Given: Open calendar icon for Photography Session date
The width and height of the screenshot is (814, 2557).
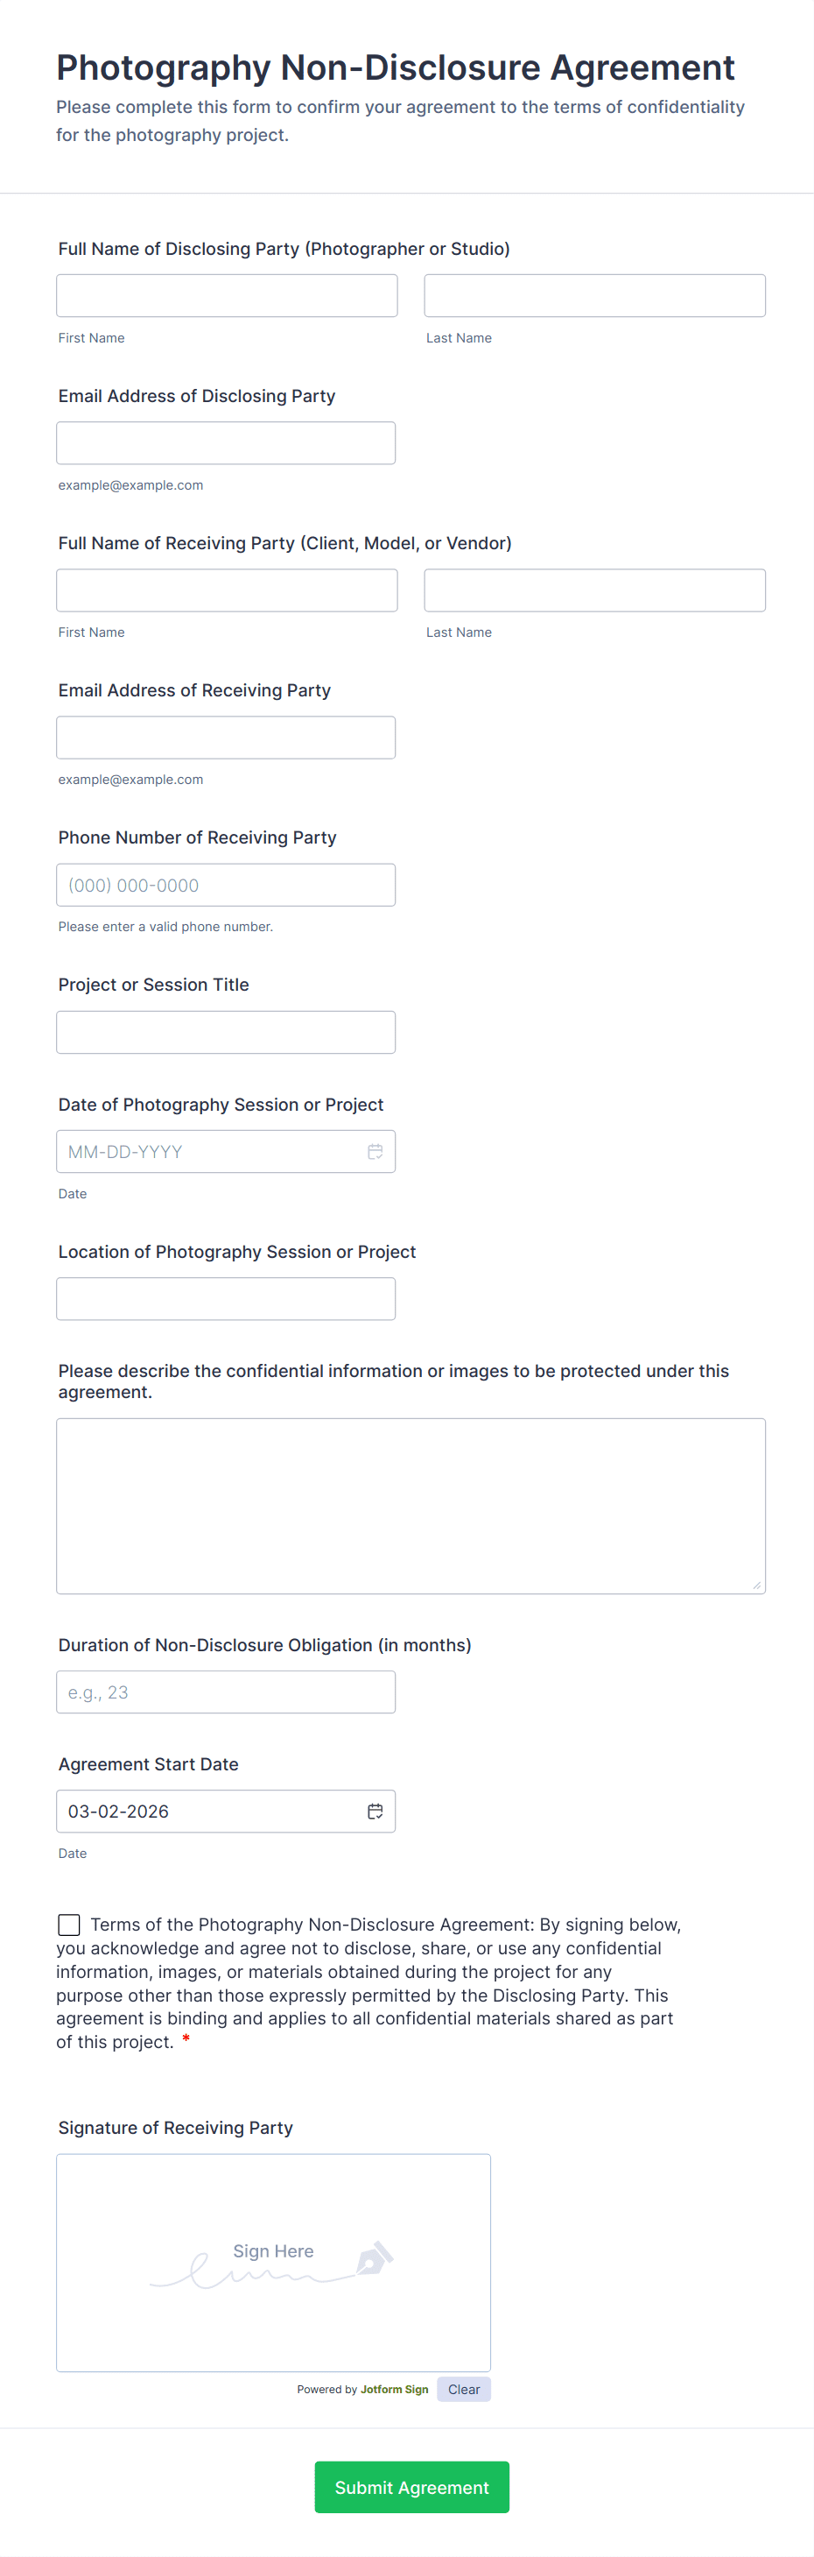Looking at the screenshot, I should (x=375, y=1151).
